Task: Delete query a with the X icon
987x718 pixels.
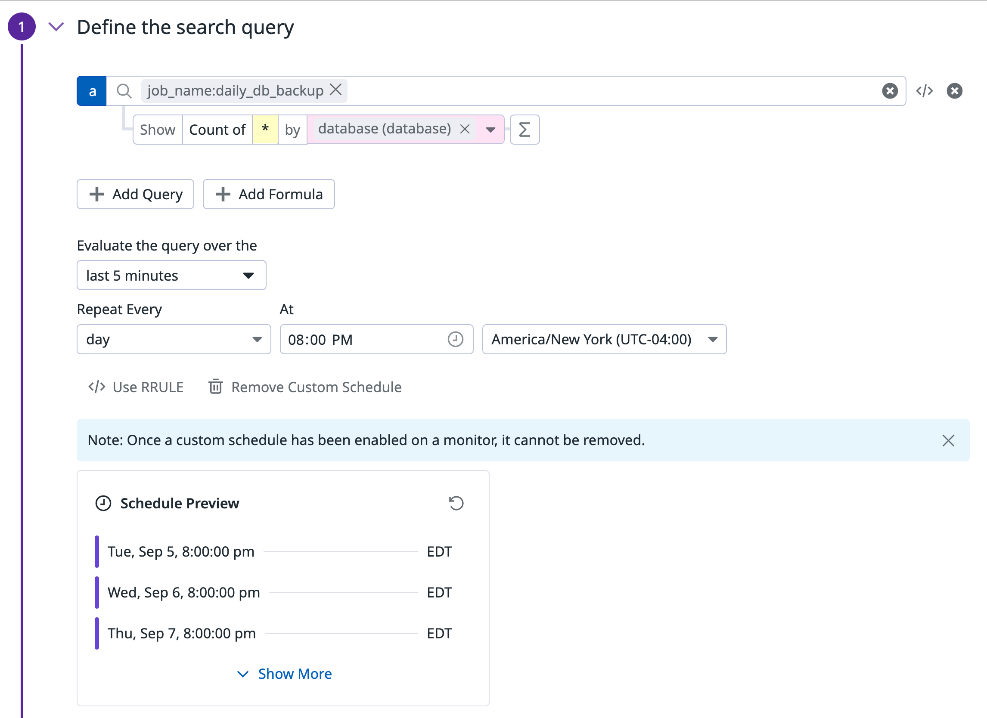Action: pos(954,91)
